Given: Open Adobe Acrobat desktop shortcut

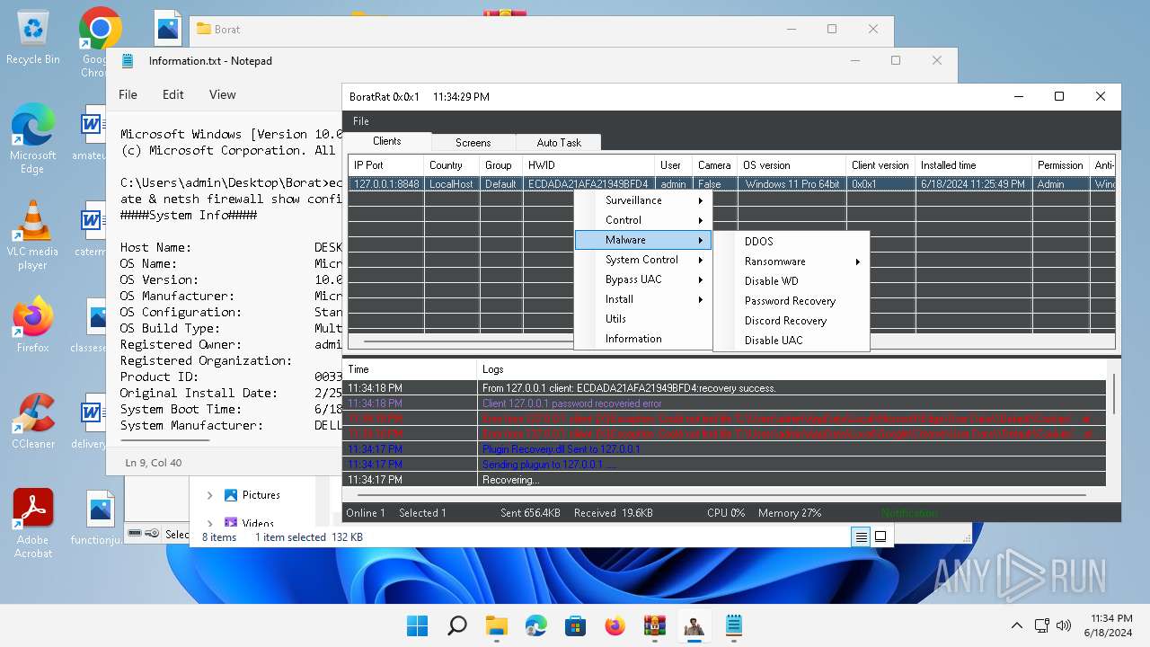Looking at the screenshot, I should pos(33,524).
